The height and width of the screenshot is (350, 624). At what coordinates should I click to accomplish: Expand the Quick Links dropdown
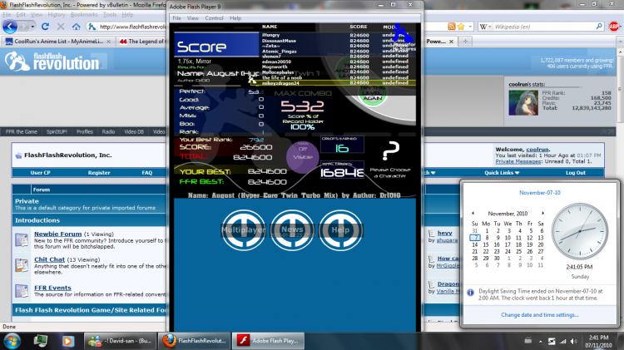(x=502, y=173)
